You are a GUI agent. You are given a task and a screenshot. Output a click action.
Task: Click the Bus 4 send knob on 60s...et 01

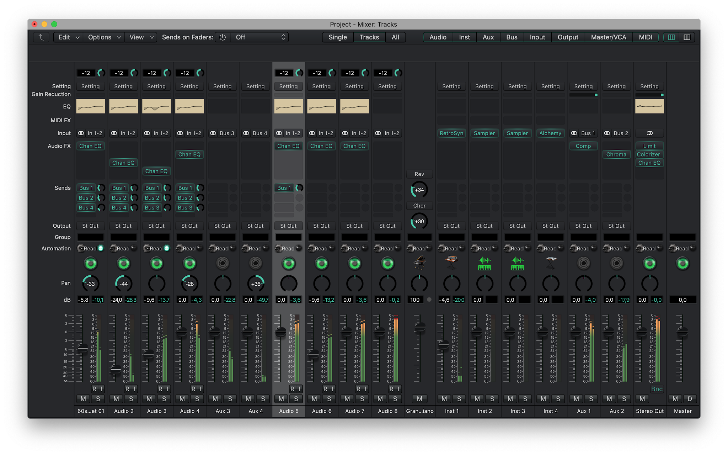click(x=101, y=207)
